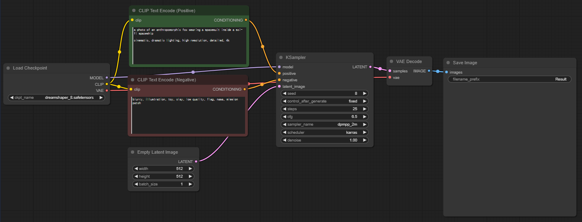Click the VAE Decode IMAGE output socket
Image resolution: width=582 pixels, height=222 pixels.
tap(429, 71)
